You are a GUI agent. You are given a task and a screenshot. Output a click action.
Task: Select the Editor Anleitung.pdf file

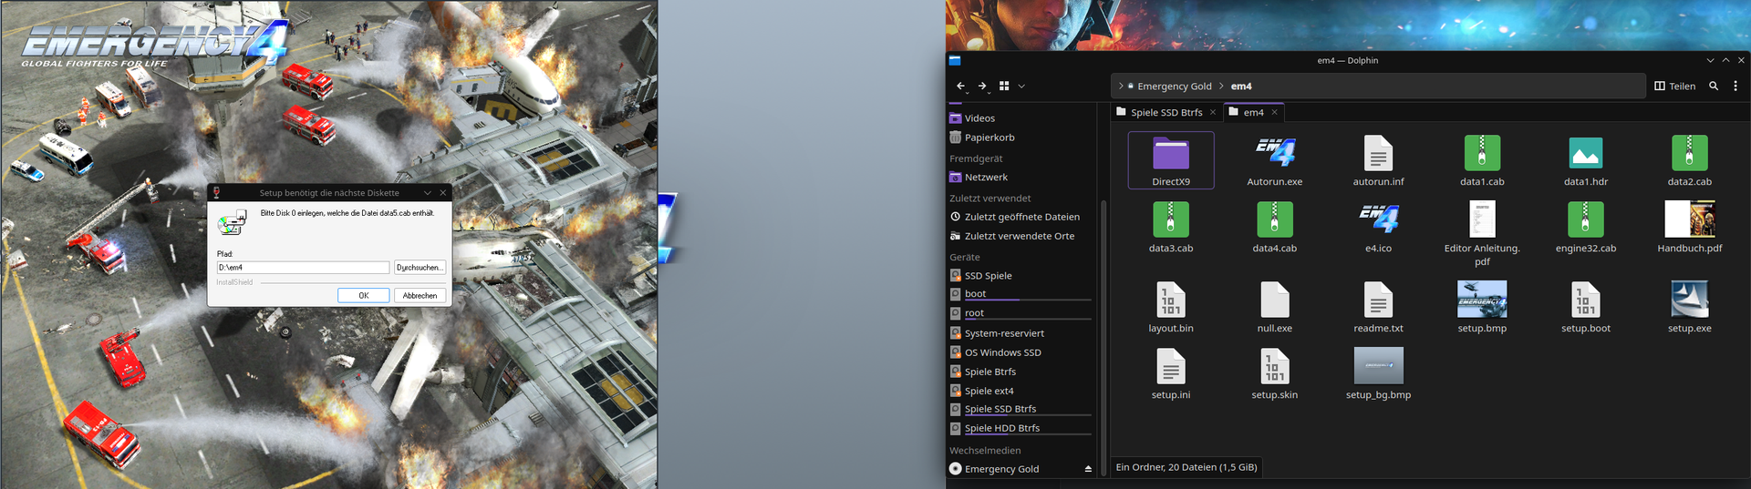1482,234
